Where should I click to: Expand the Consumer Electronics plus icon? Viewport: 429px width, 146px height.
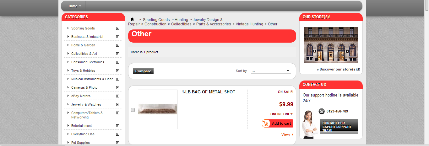click(x=117, y=62)
